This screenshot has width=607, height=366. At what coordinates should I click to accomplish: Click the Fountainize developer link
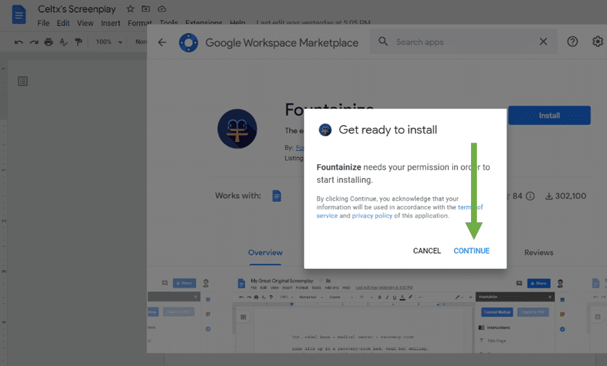[300, 148]
